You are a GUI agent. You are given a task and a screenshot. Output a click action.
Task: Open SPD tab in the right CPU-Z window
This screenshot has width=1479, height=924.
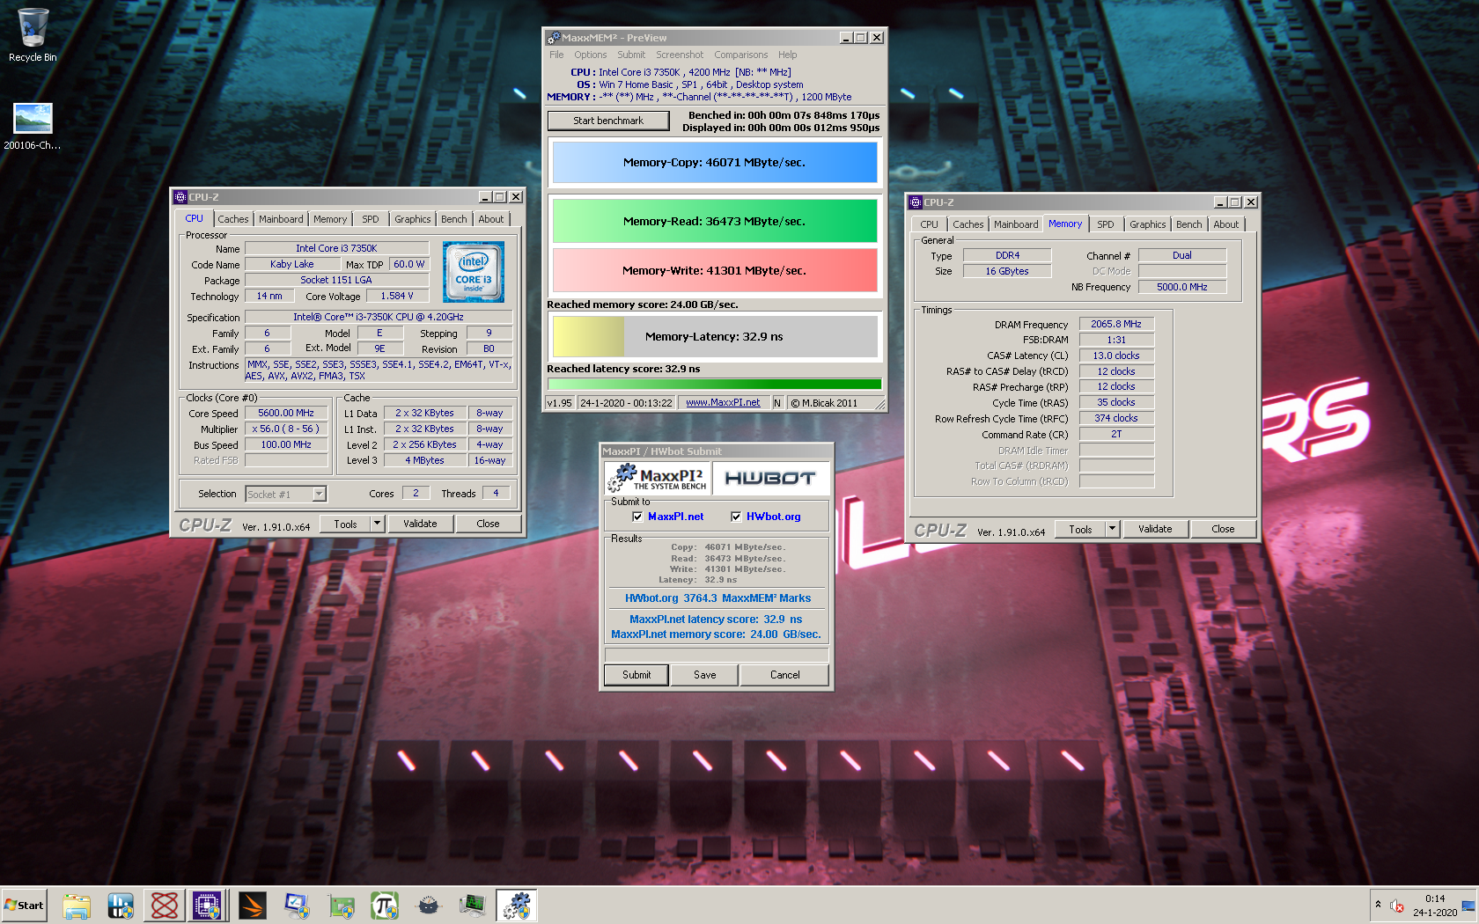[x=1106, y=224]
